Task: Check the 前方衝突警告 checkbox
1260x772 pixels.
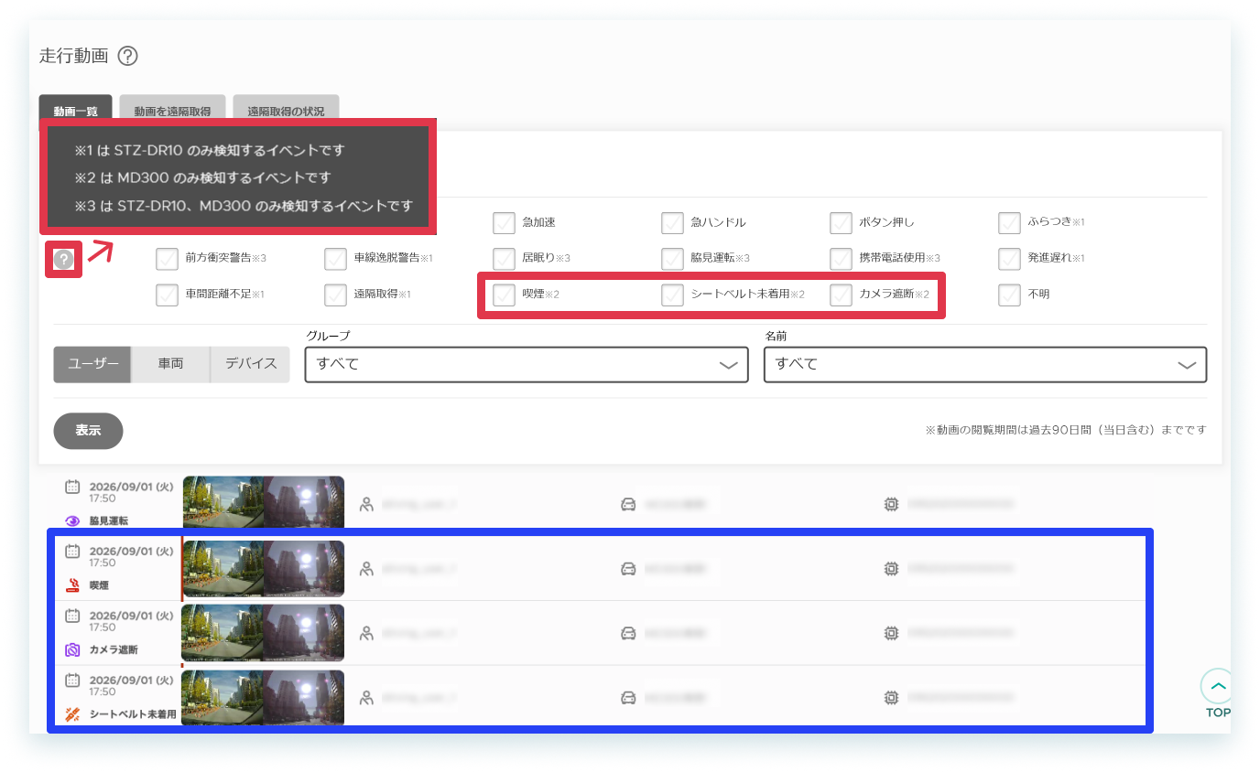Action: (x=167, y=259)
